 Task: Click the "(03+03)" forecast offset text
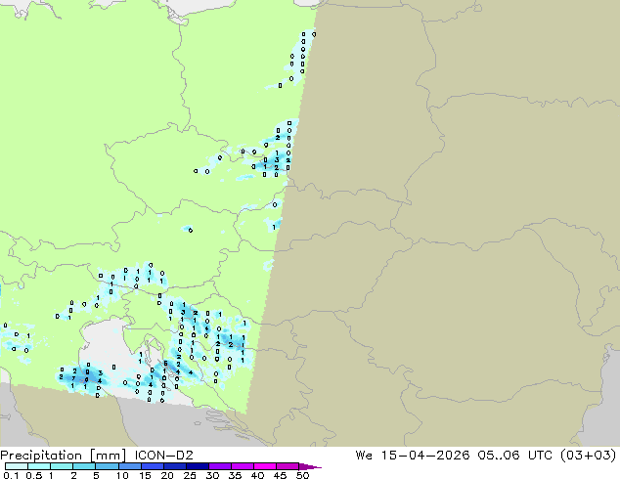click(x=589, y=456)
